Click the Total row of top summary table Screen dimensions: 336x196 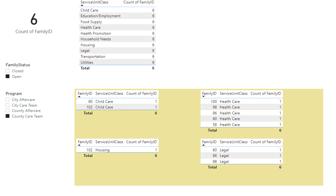117,68
